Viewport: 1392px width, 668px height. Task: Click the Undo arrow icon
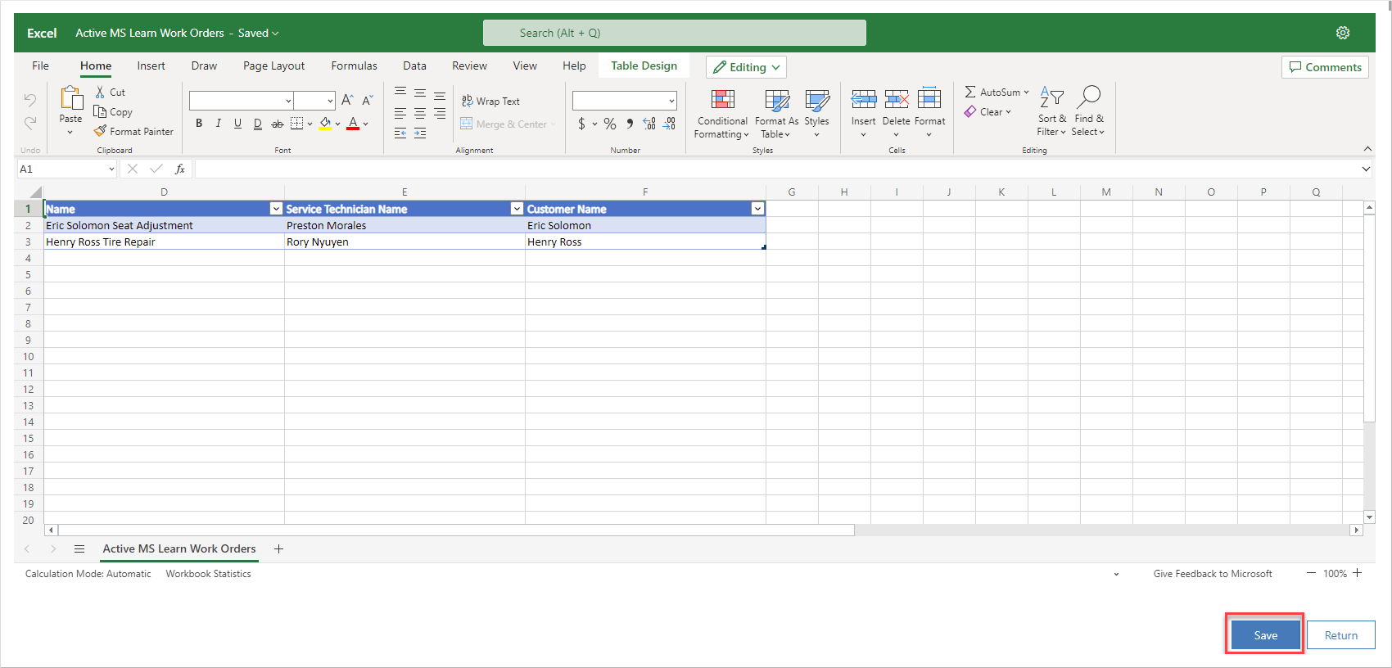(30, 100)
